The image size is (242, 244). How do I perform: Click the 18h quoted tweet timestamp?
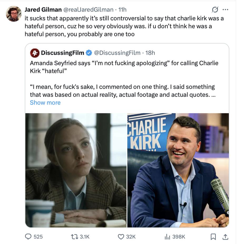[150, 53]
